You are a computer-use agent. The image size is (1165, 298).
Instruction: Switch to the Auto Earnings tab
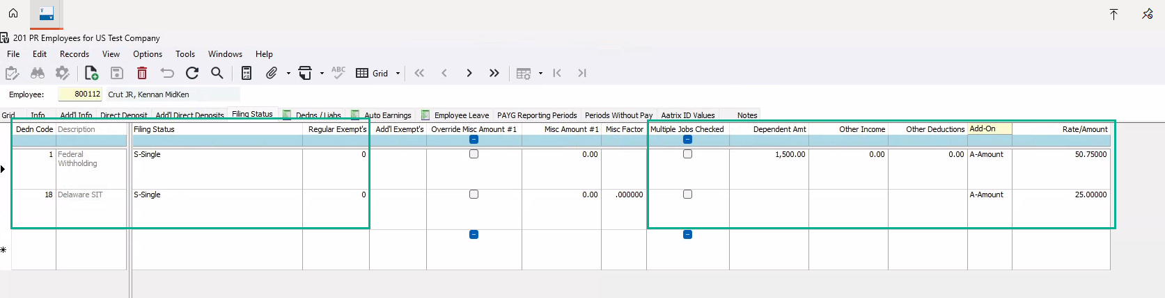382,115
